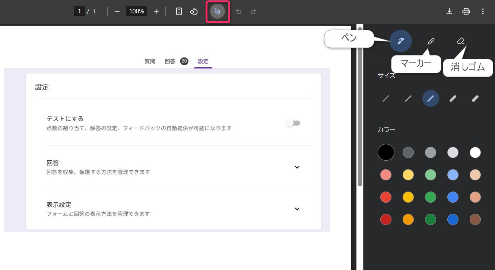Click the fit to page icon
Viewport: 495px width, 270px height.
(179, 12)
